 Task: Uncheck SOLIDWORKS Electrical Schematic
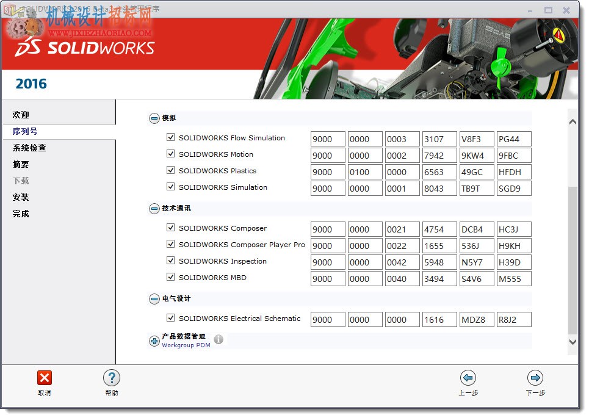coord(170,318)
